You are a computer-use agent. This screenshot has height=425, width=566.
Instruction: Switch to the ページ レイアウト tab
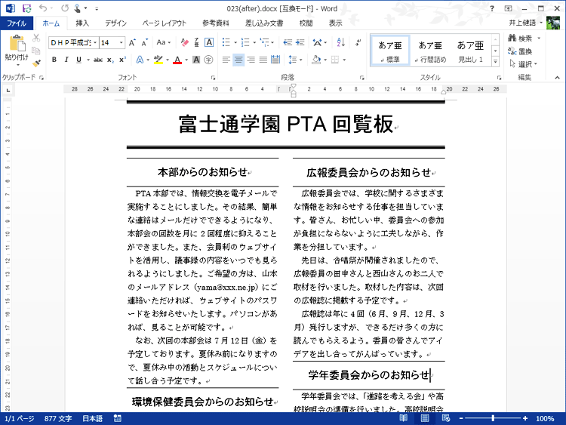pyautogui.click(x=165, y=23)
